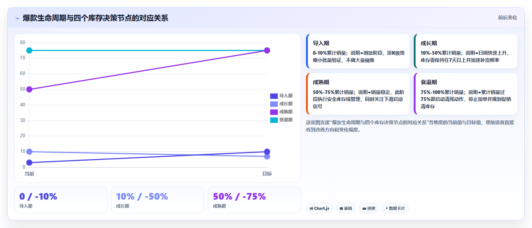Click the 导入期 target point at 10
This screenshot has height=228, width=532.
[267, 152]
